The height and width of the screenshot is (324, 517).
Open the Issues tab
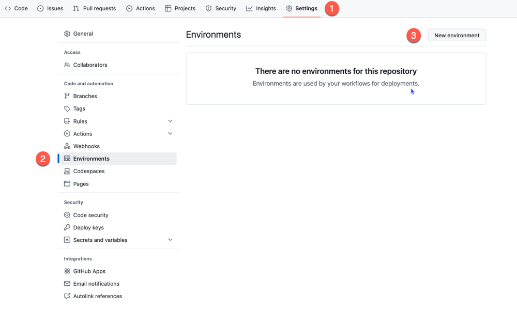(x=50, y=9)
